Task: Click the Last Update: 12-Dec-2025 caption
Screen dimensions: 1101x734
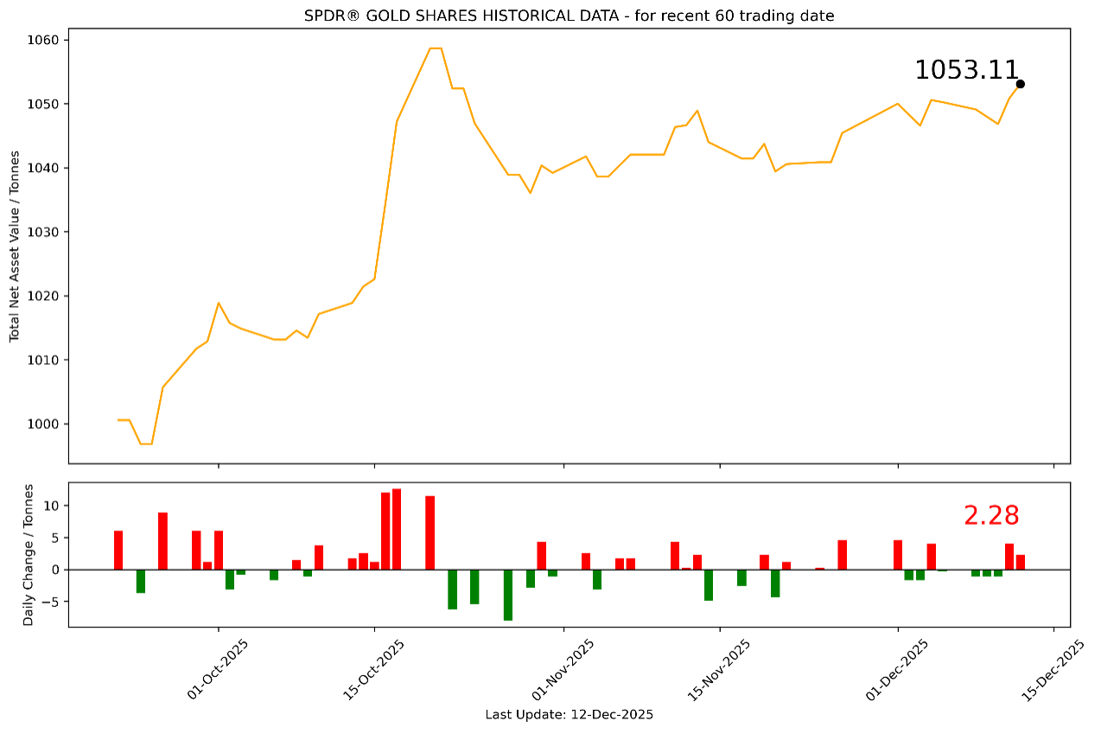Action: 569,715
